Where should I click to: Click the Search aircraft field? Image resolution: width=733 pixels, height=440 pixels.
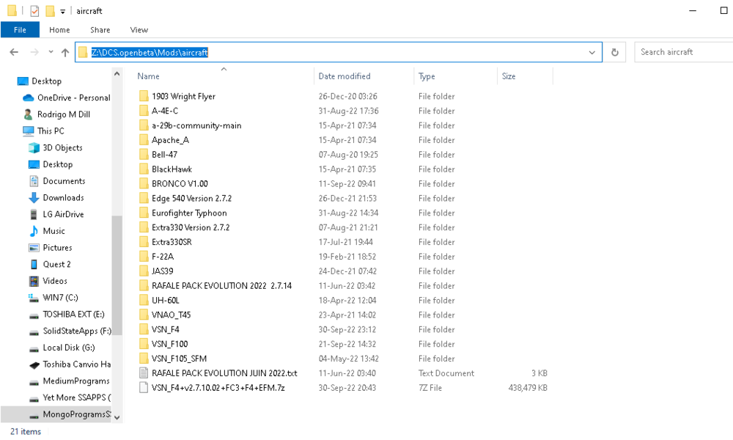683,52
